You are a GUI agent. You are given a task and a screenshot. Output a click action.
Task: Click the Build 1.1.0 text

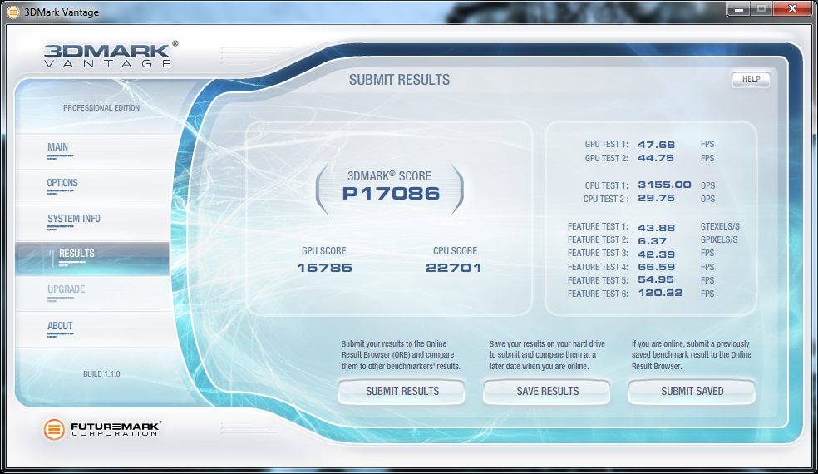(x=101, y=373)
